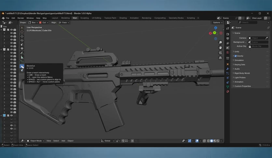The width and height of the screenshot is (272, 158).
Task: Click the blue Z axis on navigation gizmo
Action: pos(216,28)
